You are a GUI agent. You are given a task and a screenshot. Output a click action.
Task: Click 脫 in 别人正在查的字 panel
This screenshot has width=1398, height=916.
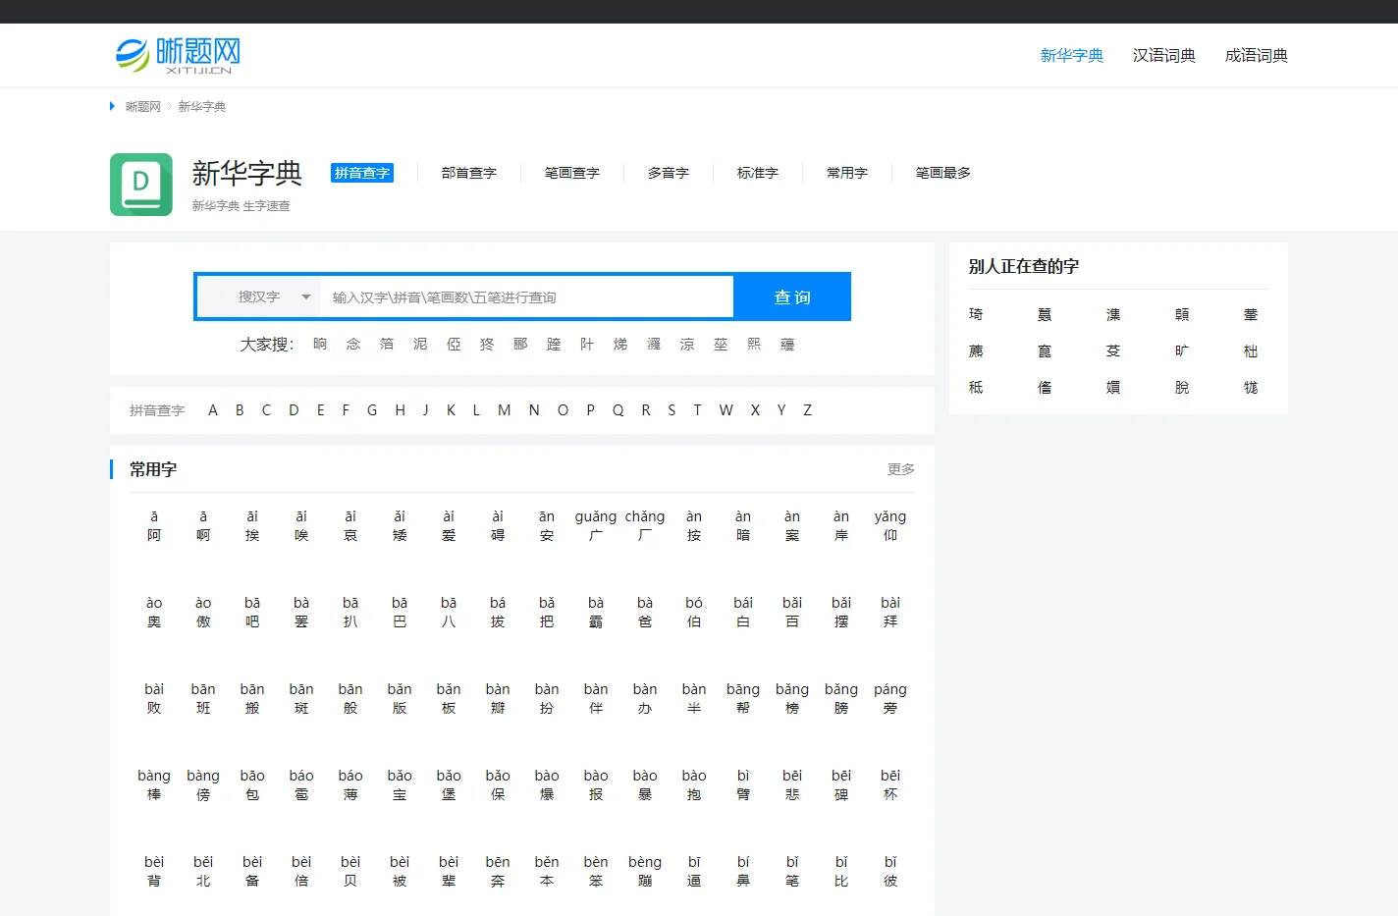(x=1182, y=387)
